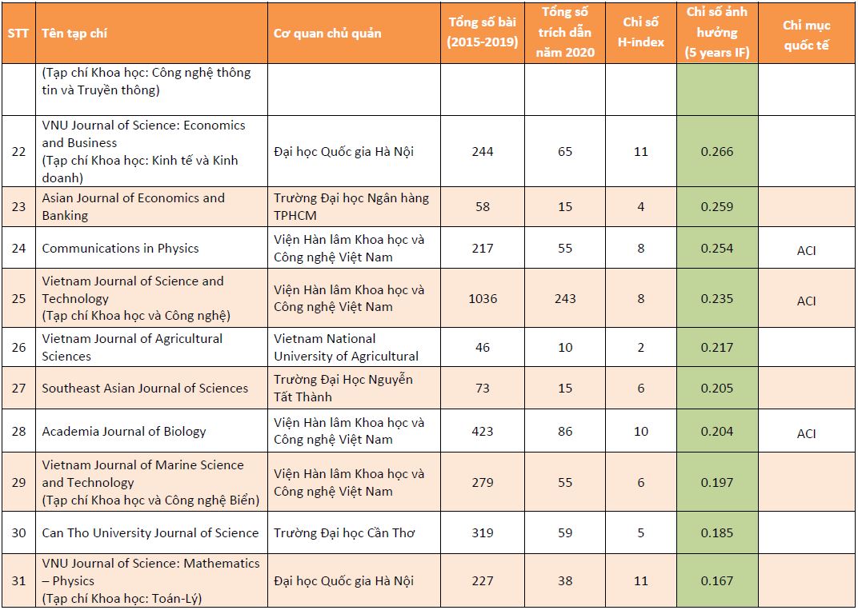Click the 'Chỉ số H-index' column header
This screenshot has width=858, height=610.
tap(641, 33)
